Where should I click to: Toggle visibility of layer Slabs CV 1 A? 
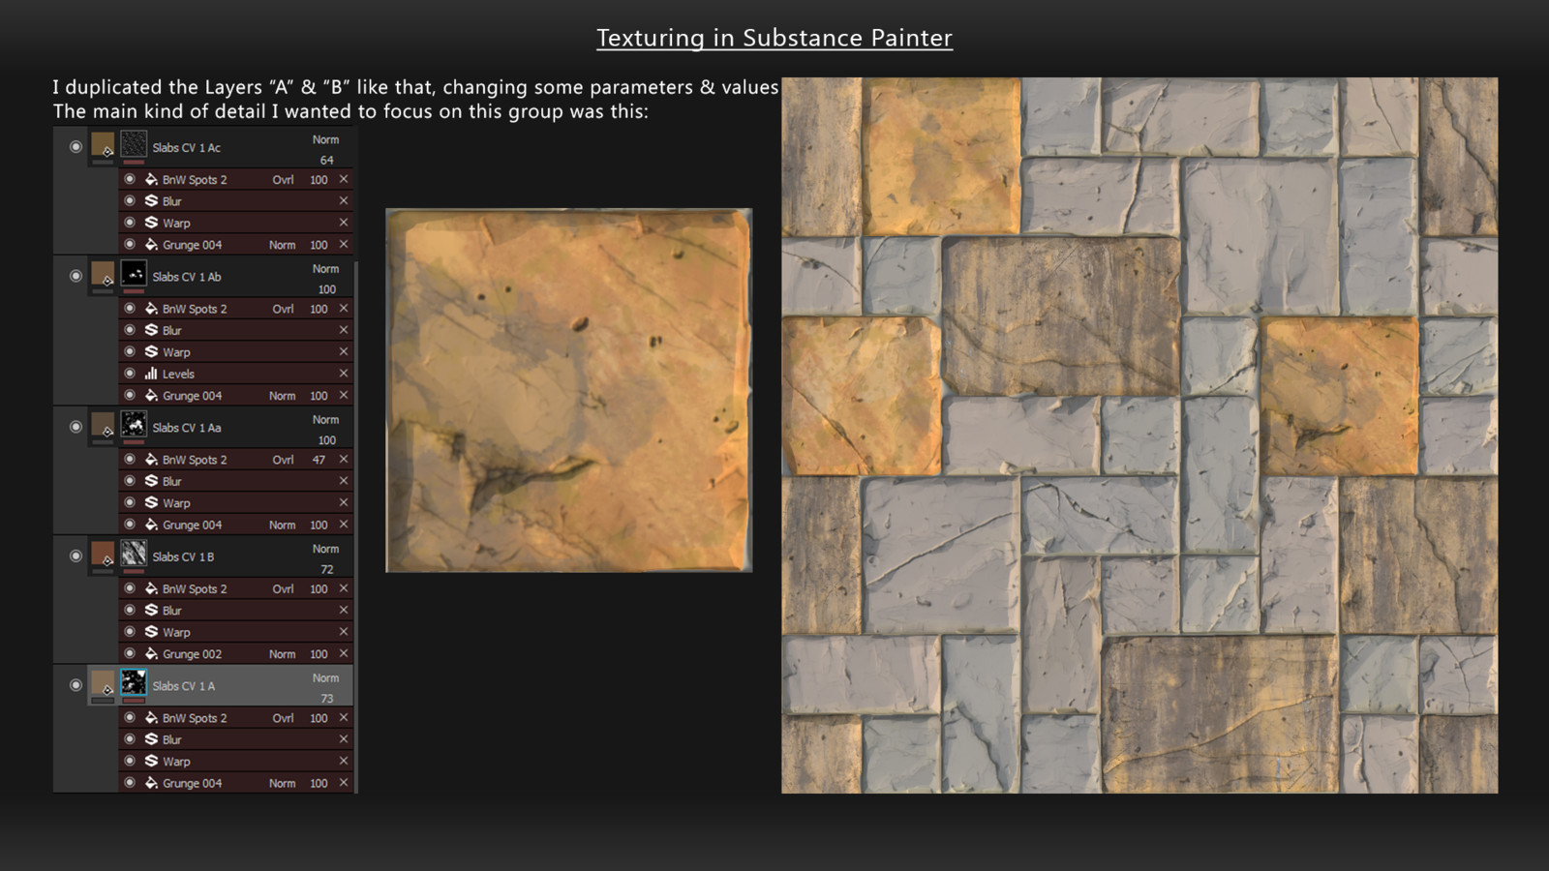point(76,685)
